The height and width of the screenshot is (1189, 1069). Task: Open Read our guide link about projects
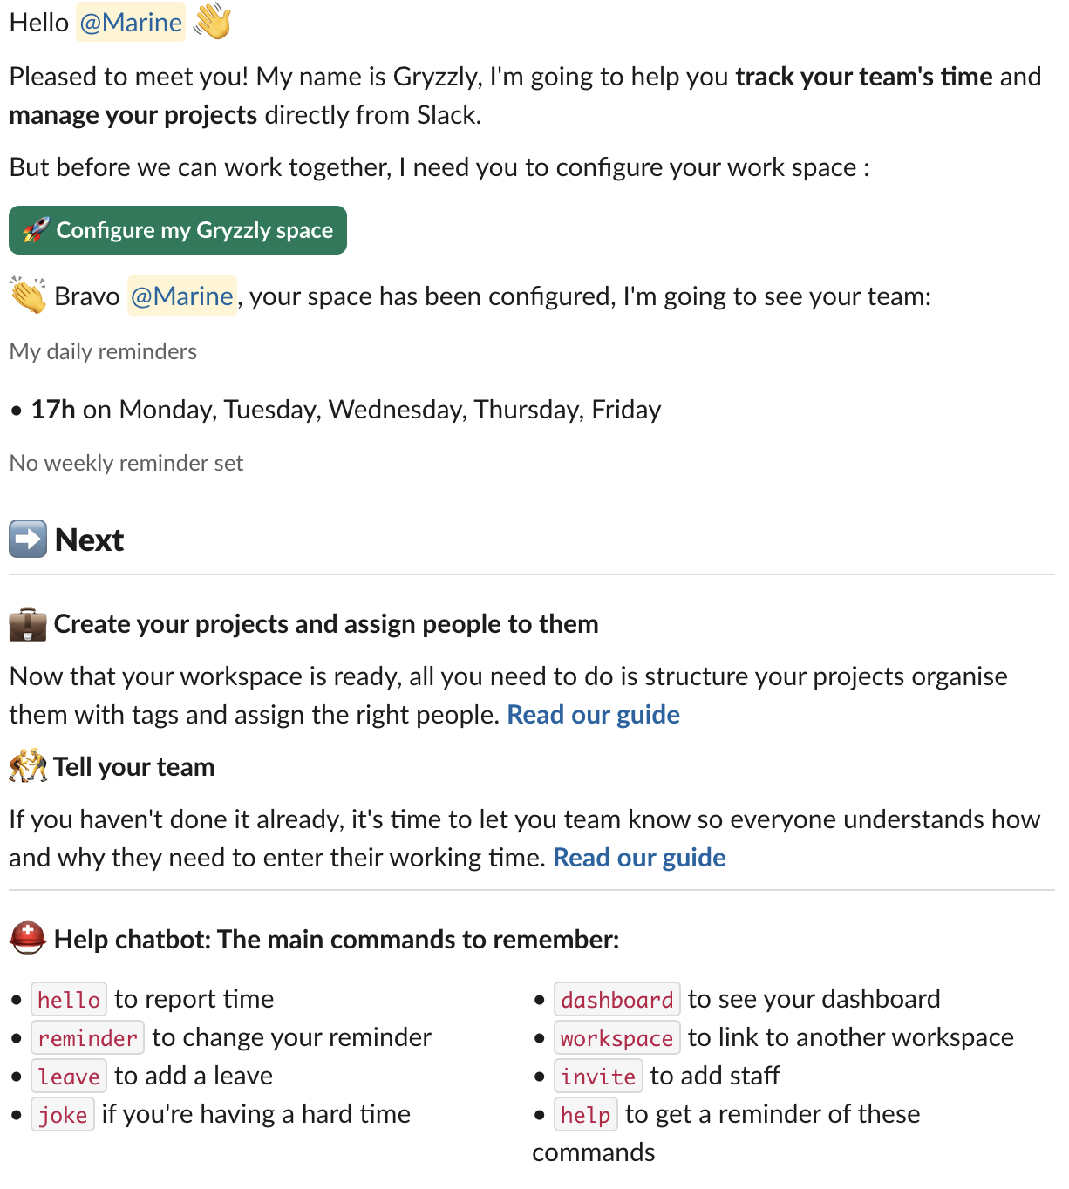click(x=593, y=715)
